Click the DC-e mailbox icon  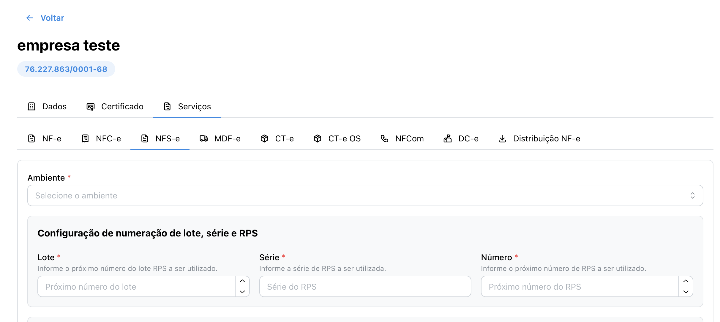click(448, 138)
